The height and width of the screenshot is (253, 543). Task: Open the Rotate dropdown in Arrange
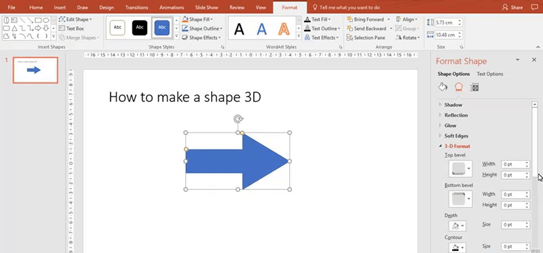(x=408, y=37)
